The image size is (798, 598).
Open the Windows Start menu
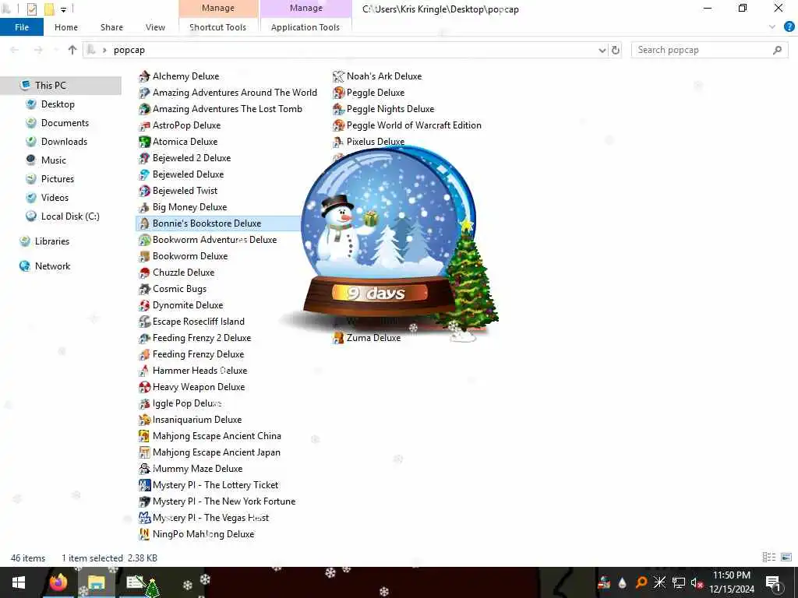click(19, 582)
